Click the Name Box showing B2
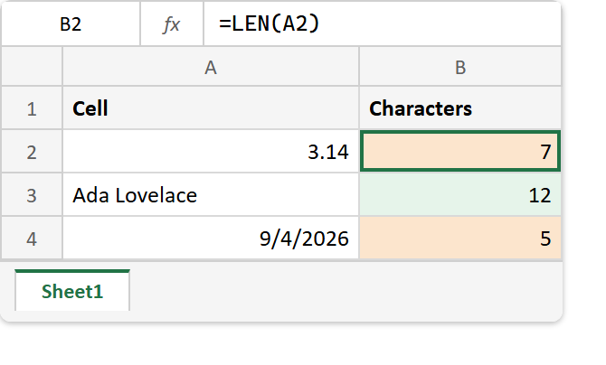This screenshot has width=606, height=365. coord(71,24)
